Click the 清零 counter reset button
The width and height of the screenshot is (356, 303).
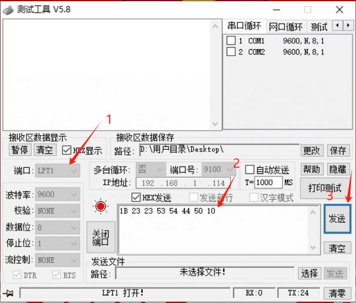337,293
